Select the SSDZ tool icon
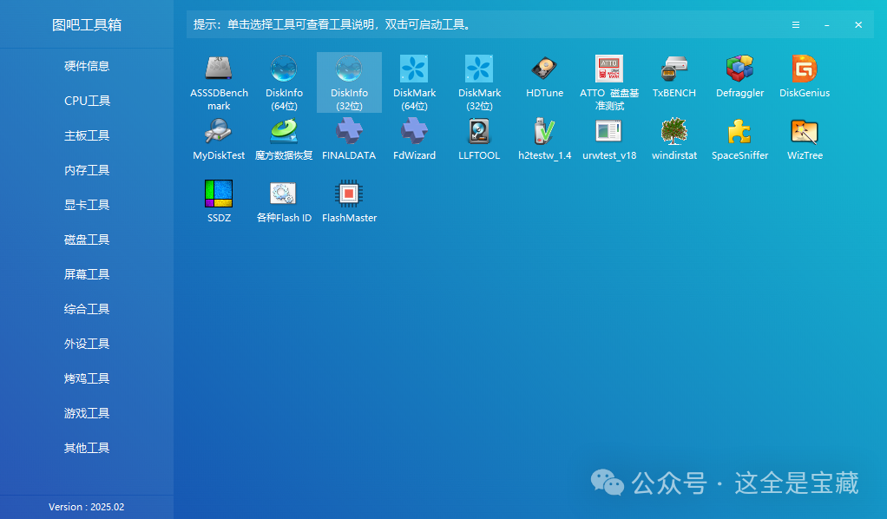The width and height of the screenshot is (887, 519). click(219, 193)
